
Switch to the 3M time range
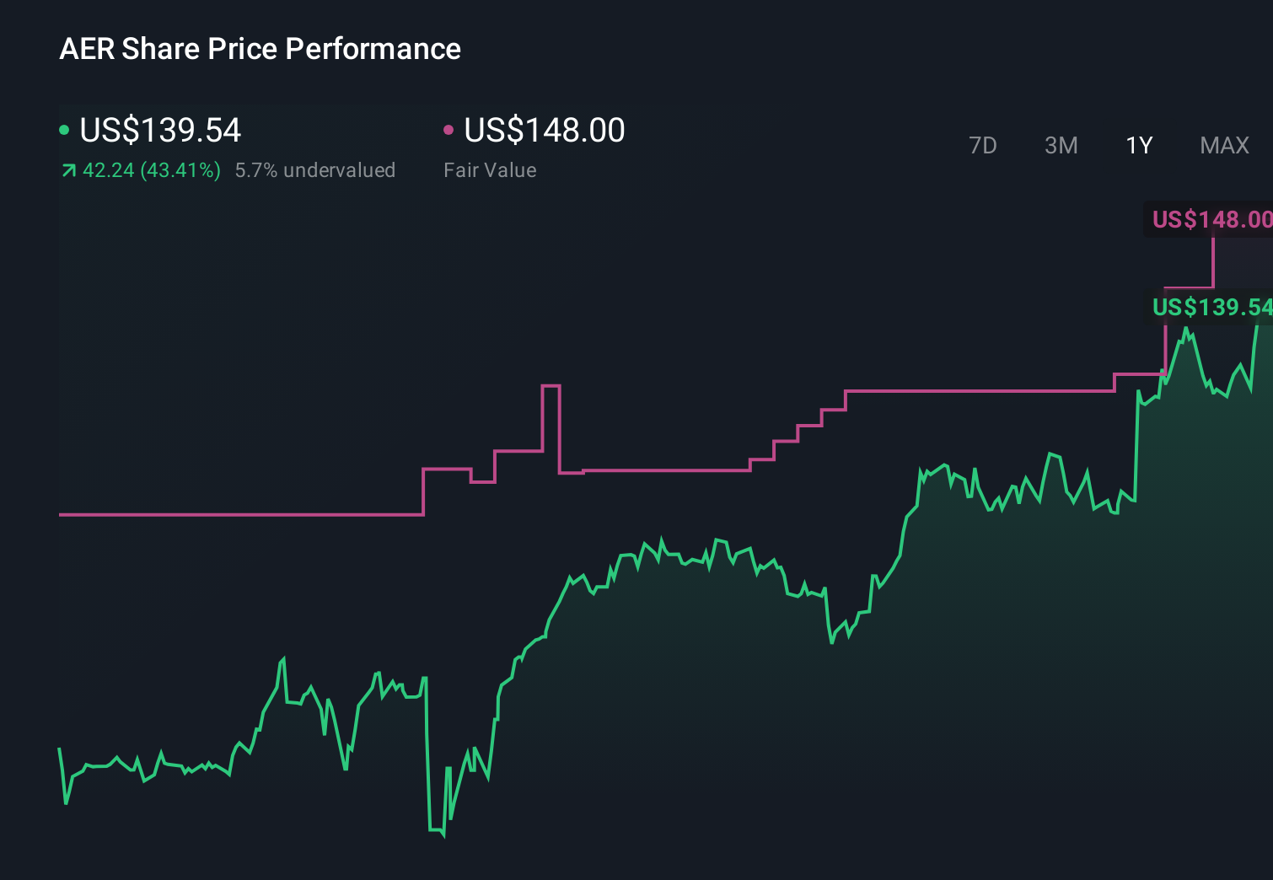[1061, 145]
